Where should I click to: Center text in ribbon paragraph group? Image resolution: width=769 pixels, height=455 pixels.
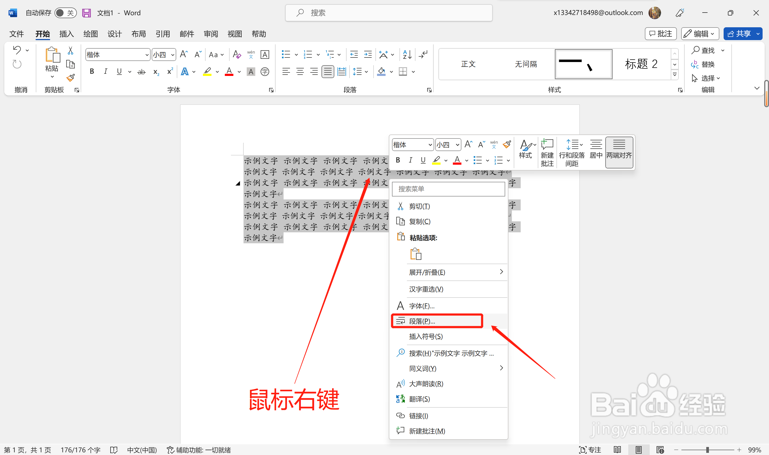click(300, 72)
